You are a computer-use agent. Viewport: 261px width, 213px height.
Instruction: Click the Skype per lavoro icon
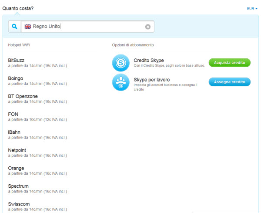(120, 82)
